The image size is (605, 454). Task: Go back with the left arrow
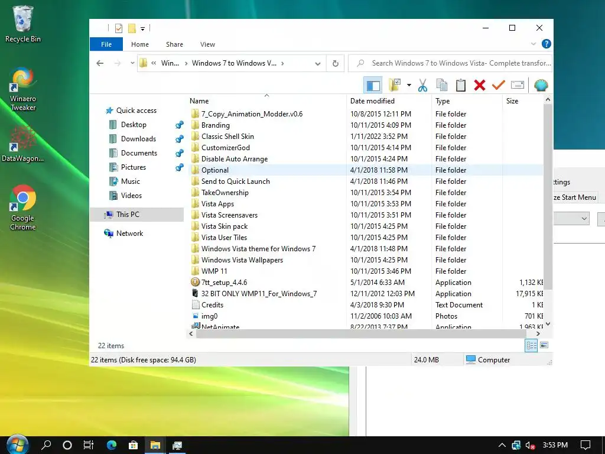point(100,63)
